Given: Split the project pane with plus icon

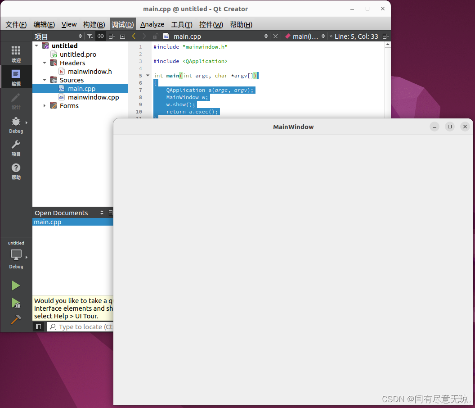Looking at the screenshot, I should [x=112, y=36].
